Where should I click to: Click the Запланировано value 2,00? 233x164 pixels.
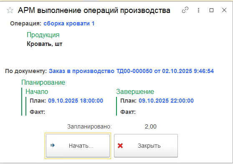(150, 126)
